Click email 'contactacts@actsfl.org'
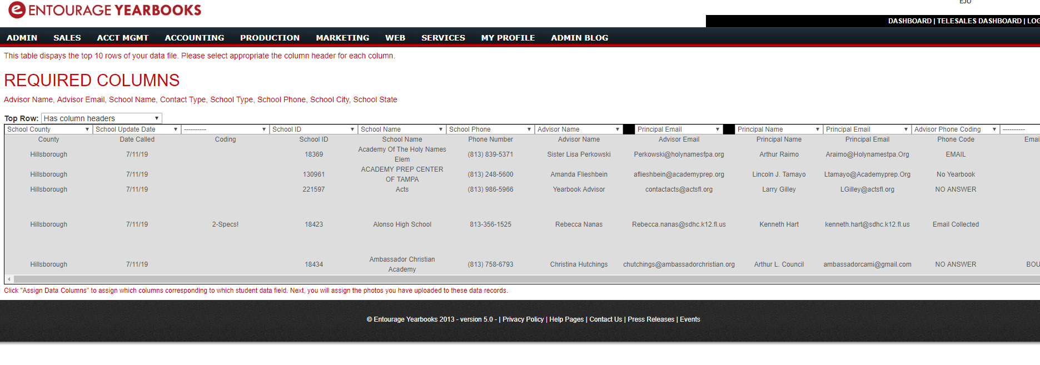Image resolution: width=1040 pixels, height=365 pixels. click(x=679, y=189)
